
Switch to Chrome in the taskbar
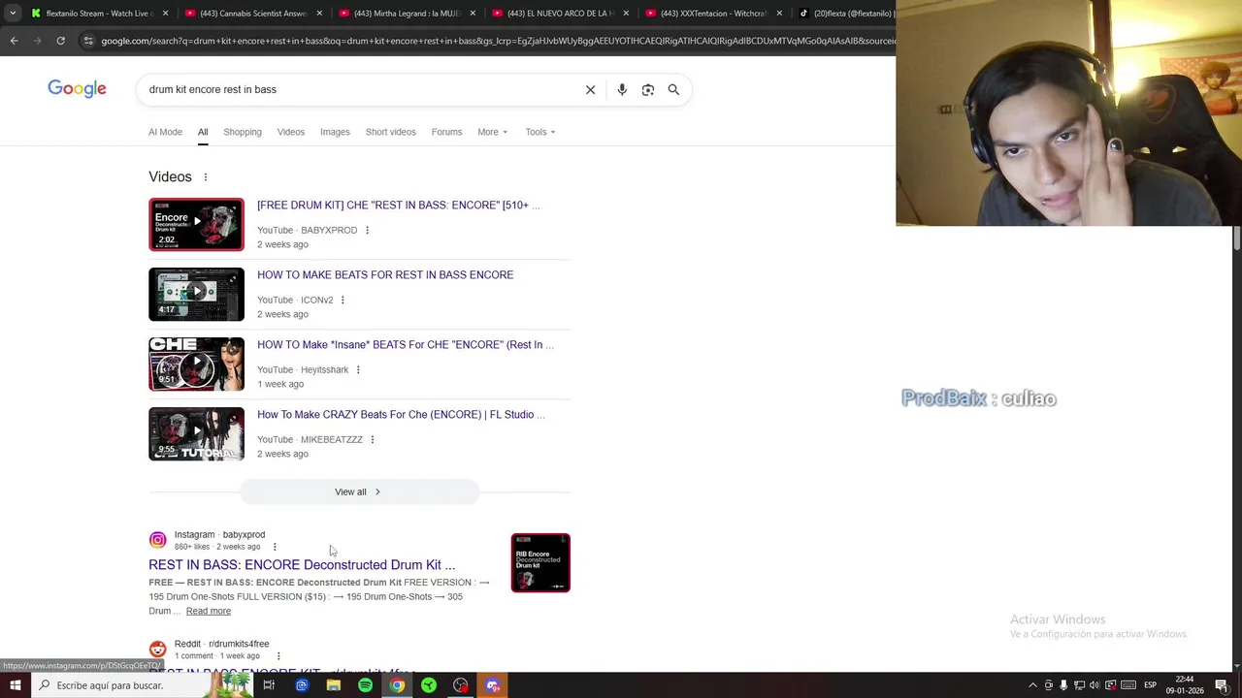[x=397, y=685]
